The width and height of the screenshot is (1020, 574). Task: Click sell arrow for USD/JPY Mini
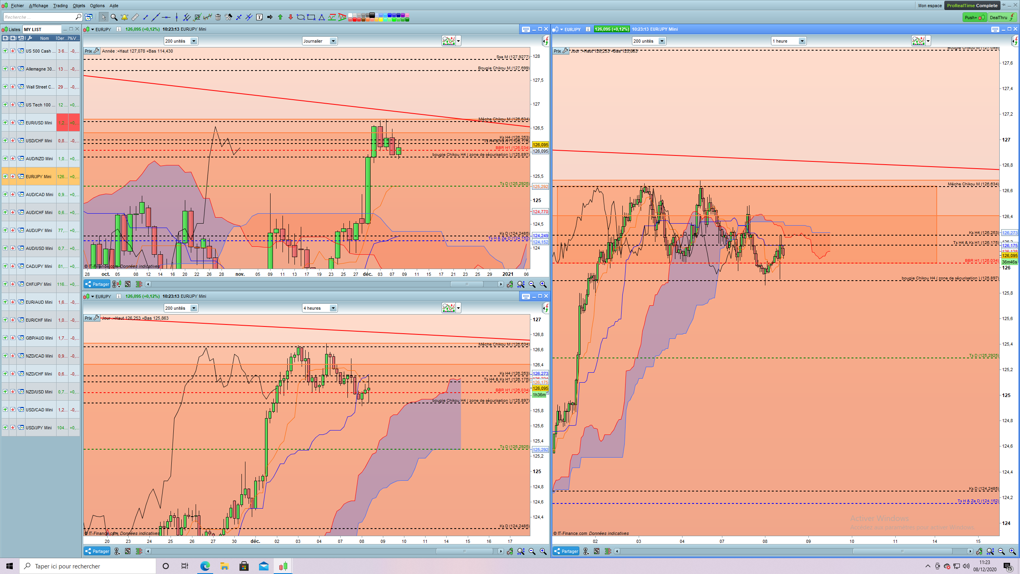point(13,428)
